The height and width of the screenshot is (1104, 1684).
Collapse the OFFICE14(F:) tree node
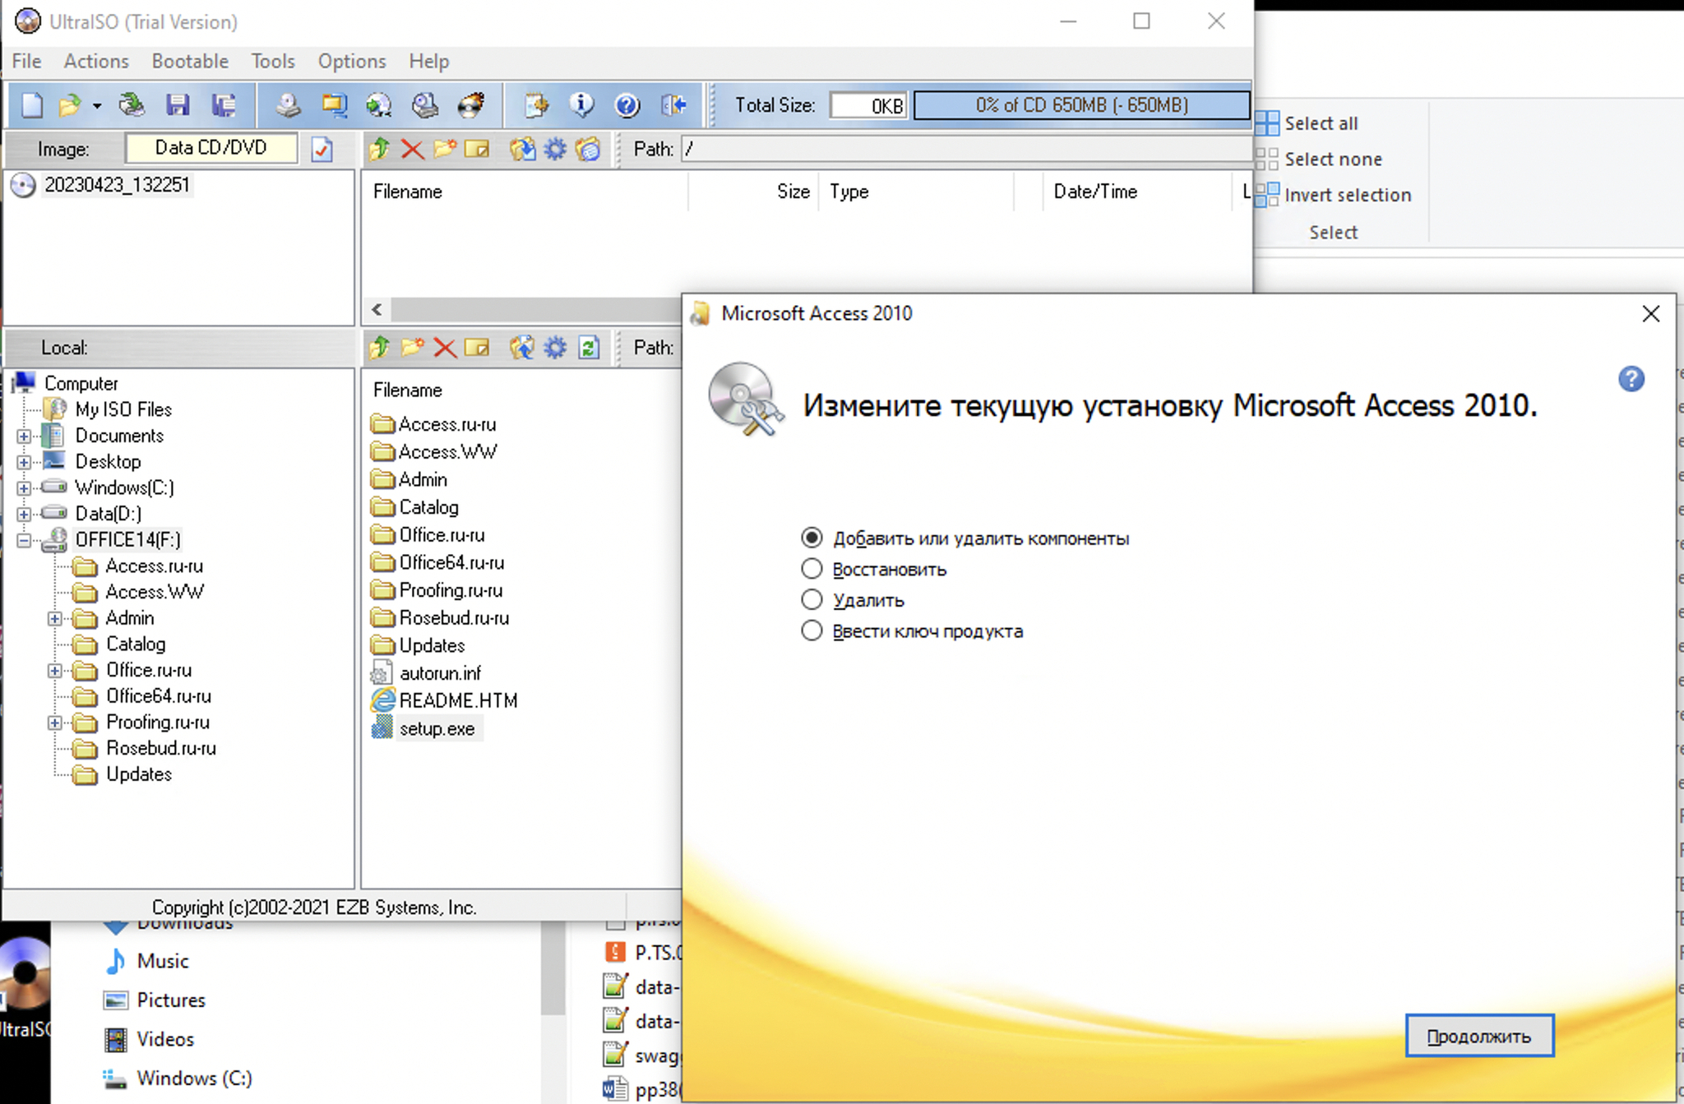click(x=24, y=540)
